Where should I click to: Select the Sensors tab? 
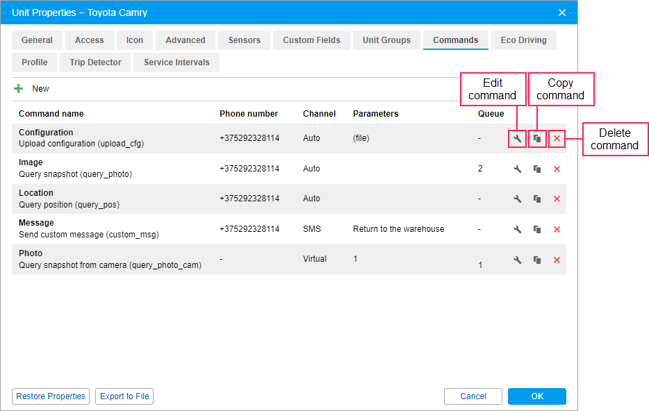point(244,40)
